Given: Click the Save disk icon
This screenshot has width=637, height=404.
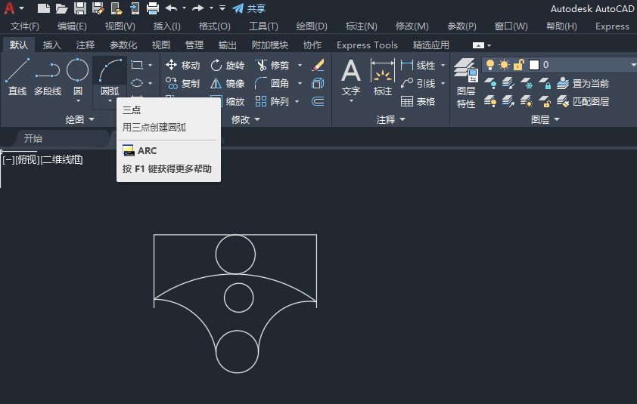Looking at the screenshot, I should pyautogui.click(x=79, y=8).
